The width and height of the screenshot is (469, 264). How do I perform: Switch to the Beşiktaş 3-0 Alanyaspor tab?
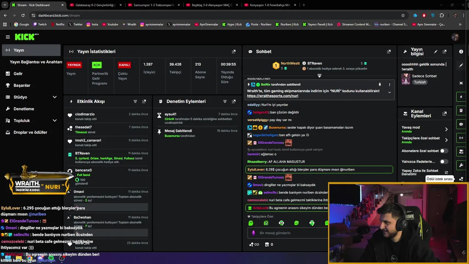(x=212, y=5)
